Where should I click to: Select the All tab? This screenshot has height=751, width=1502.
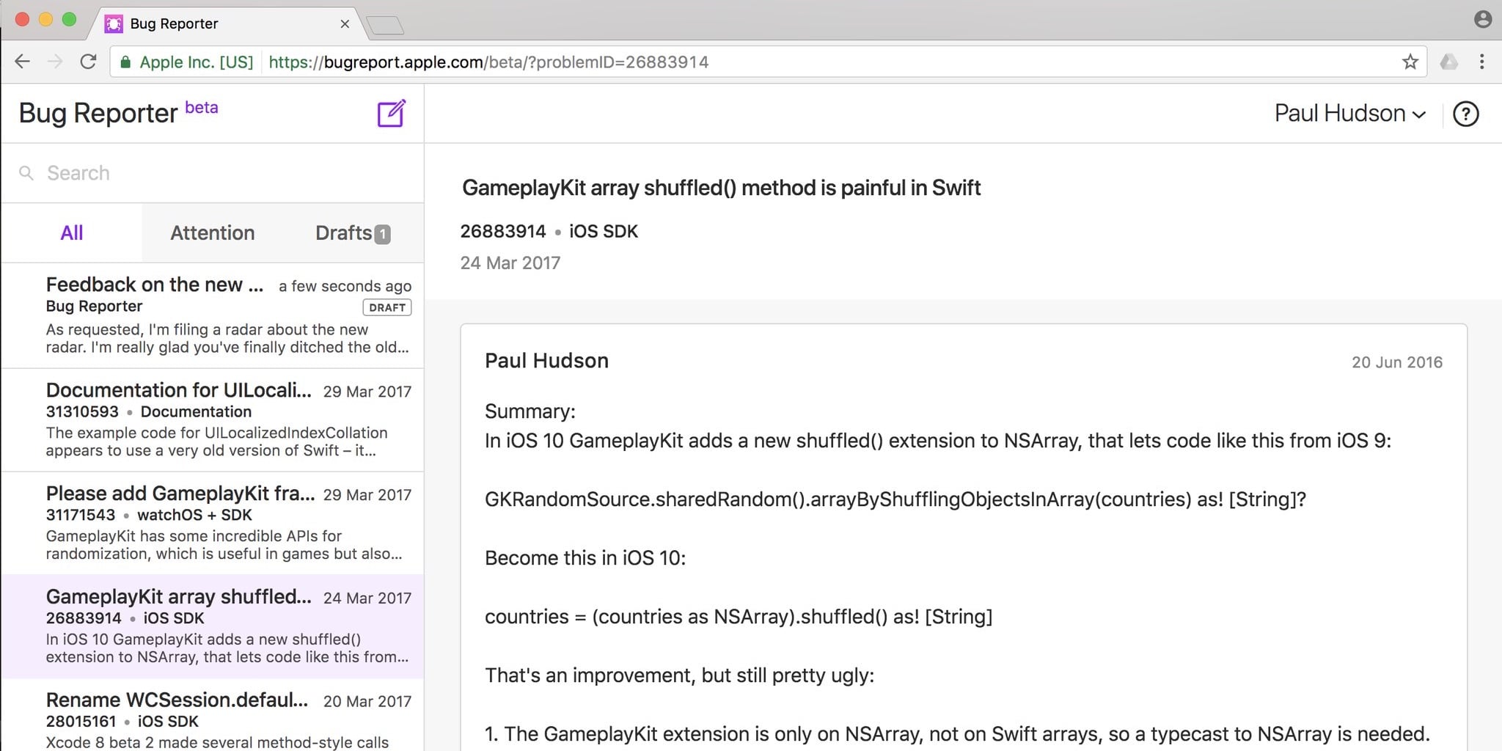click(72, 233)
